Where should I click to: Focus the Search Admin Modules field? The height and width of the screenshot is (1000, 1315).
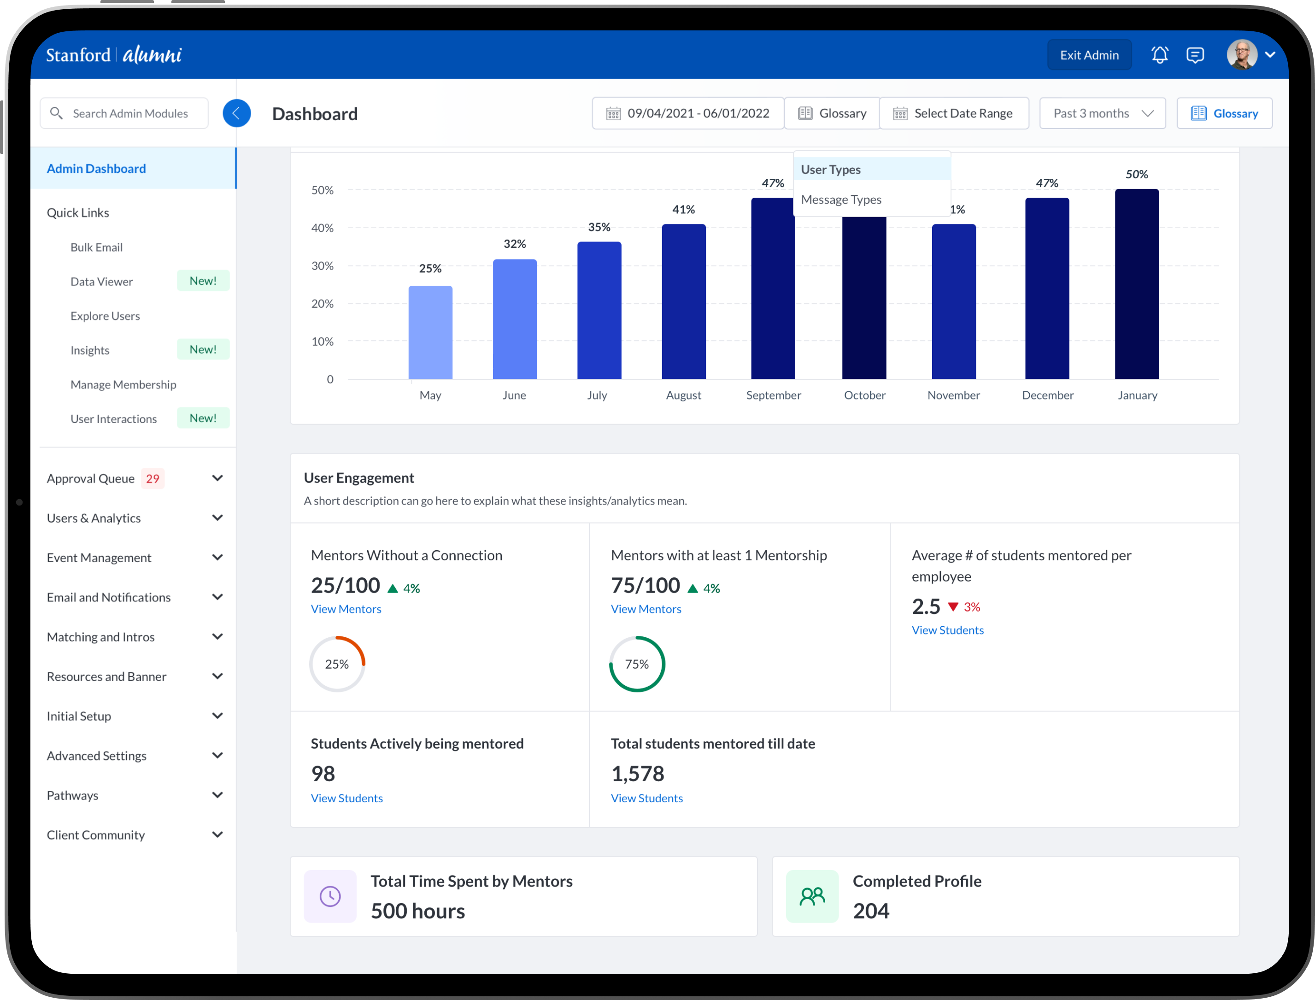[130, 113]
